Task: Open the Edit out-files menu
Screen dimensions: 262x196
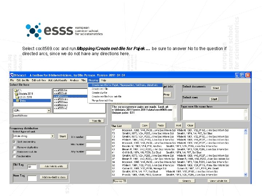Action: [x=39, y=80]
